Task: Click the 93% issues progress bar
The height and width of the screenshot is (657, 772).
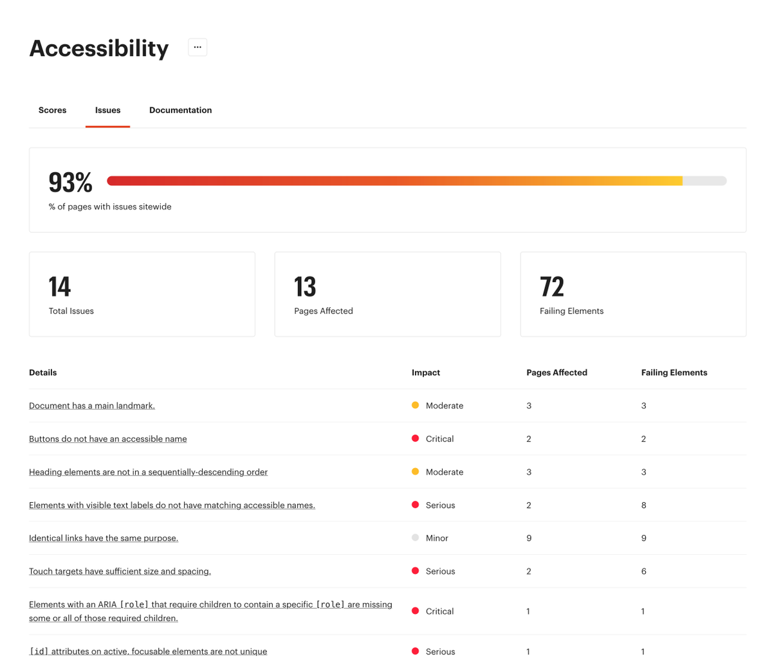Action: [417, 181]
